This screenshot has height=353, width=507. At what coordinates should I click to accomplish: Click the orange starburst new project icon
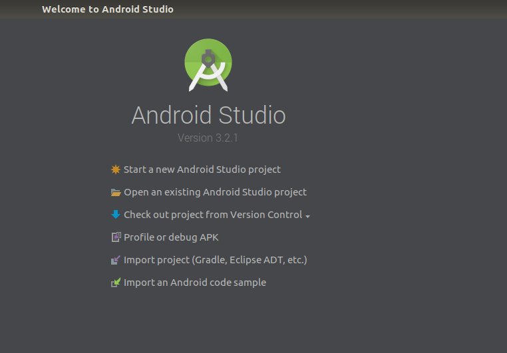(115, 170)
